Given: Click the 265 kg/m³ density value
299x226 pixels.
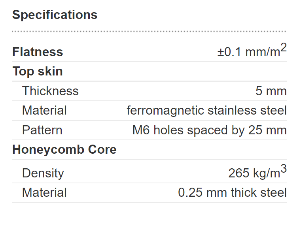Looking at the screenshot, I should point(257,171).
